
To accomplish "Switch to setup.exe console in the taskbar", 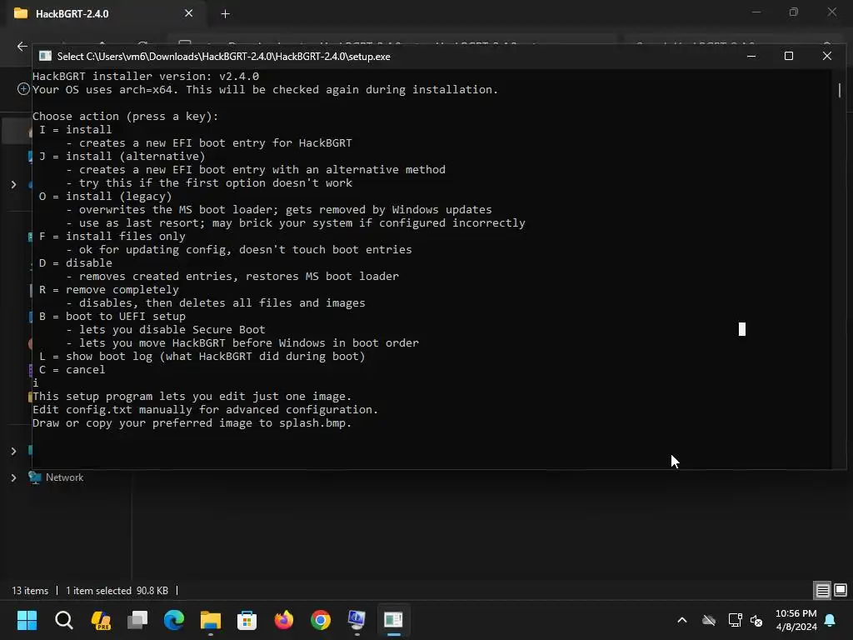I will tap(393, 620).
